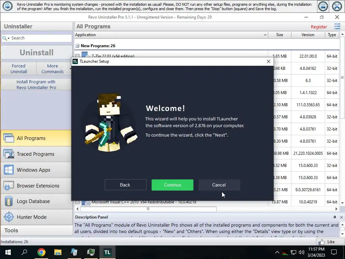
Task: Click the All Programs sidebar icon
Action: pos(9,138)
